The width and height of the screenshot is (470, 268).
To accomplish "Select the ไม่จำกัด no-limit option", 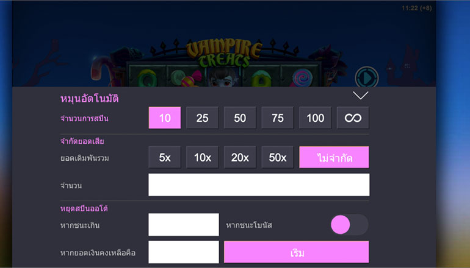I will (334, 157).
